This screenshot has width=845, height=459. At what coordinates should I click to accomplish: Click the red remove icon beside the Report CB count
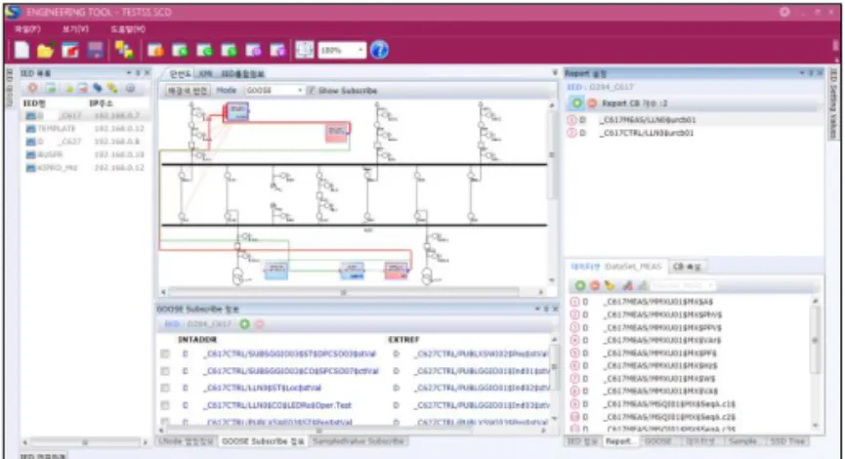tap(592, 103)
